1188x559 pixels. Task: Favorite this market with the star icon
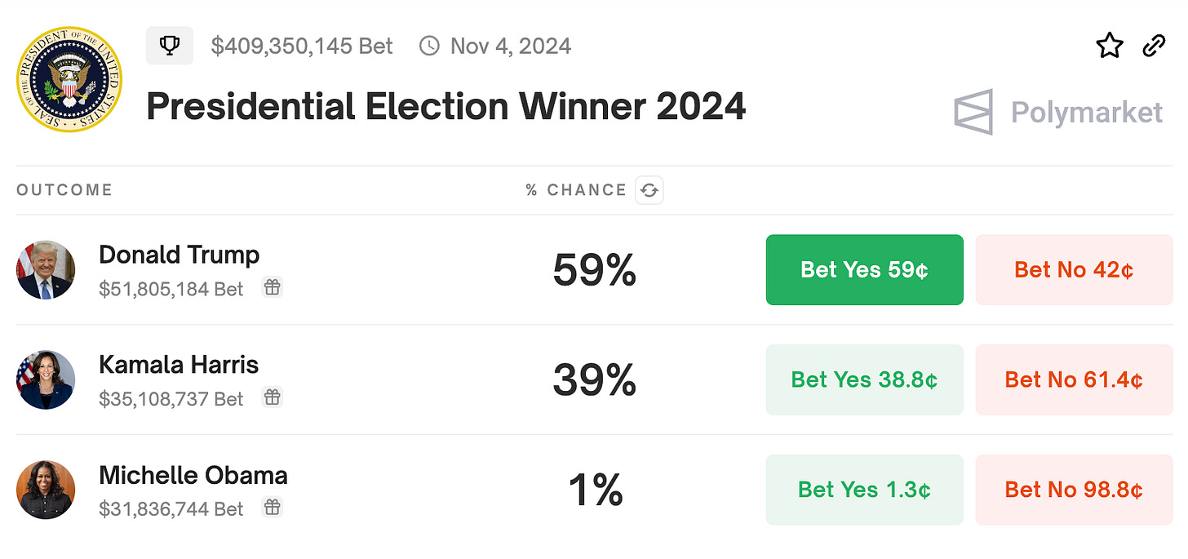point(1110,47)
